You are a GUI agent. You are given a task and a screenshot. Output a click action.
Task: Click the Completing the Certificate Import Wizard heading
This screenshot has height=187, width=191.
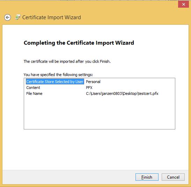click(79, 43)
